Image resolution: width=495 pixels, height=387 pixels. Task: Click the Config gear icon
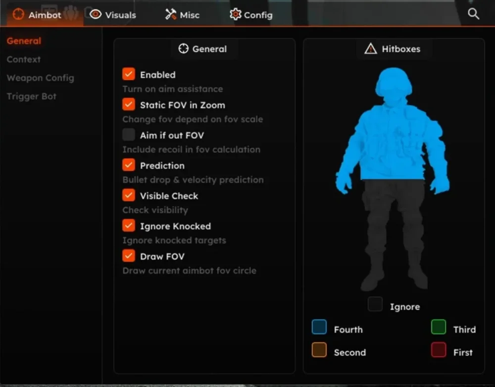[236, 14]
